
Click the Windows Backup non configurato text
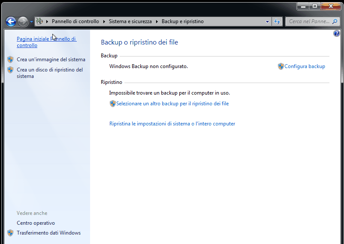148,66
